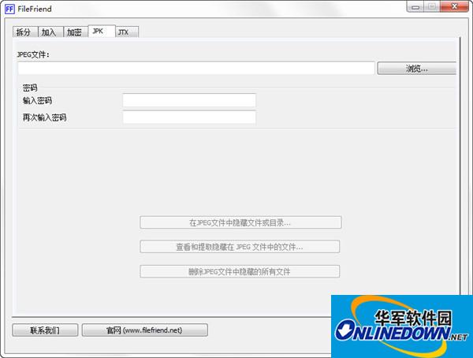The width and height of the screenshot is (473, 358).
Task: Minimize the FileFriend window
Action: click(x=415, y=6)
